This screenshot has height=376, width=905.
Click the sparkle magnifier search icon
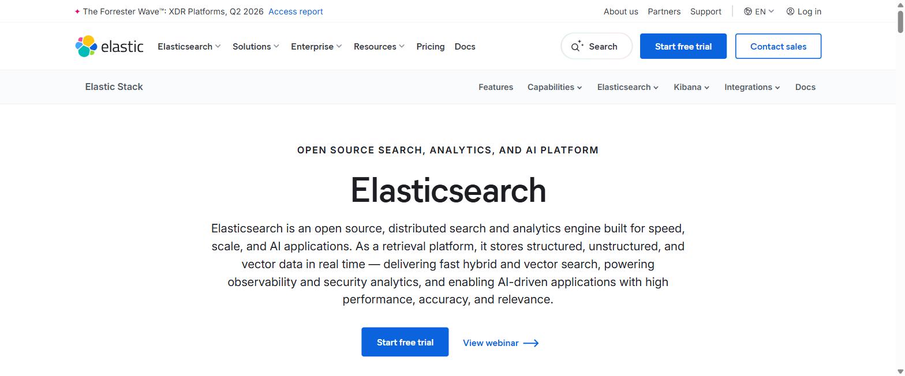pos(577,47)
